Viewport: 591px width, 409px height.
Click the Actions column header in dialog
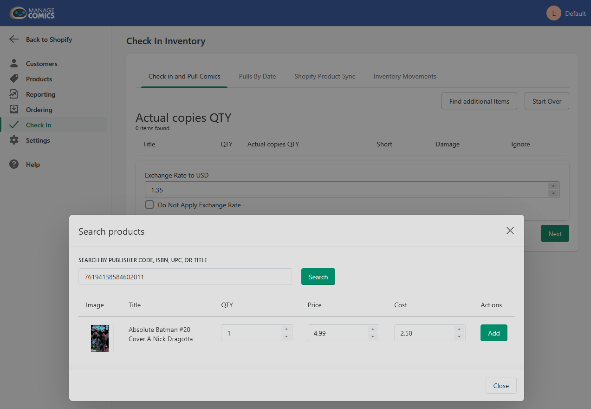[x=491, y=305]
